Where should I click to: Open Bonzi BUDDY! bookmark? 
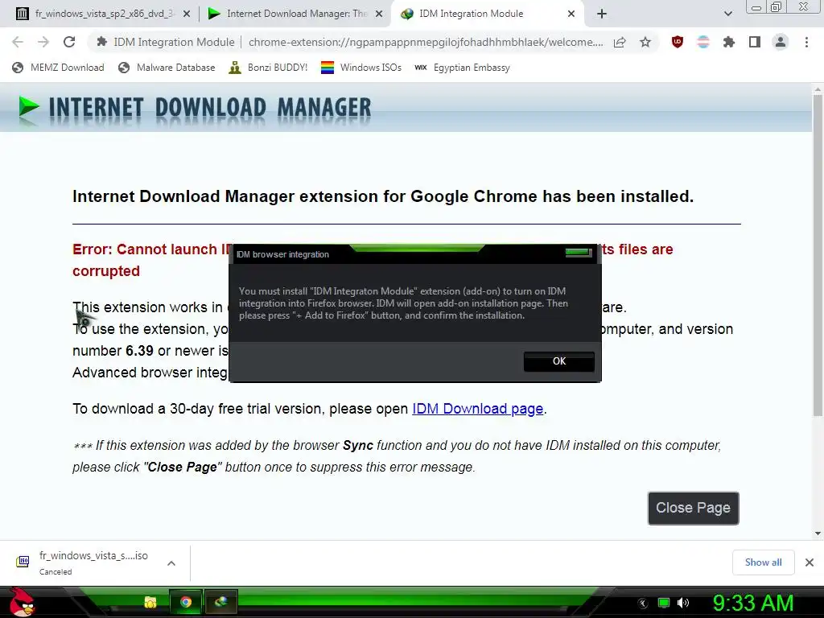coord(268,68)
